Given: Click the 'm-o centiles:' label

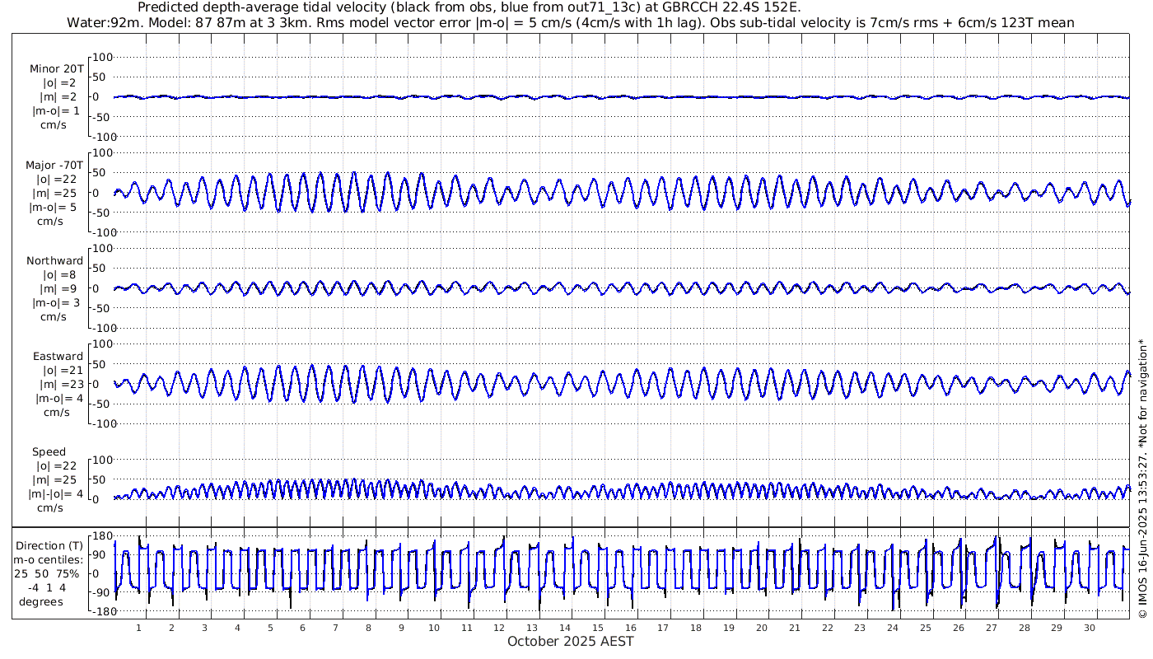Looking at the screenshot, I should click(x=48, y=560).
